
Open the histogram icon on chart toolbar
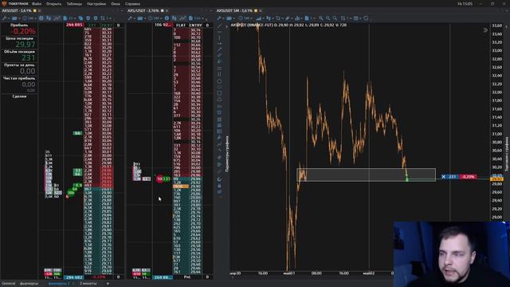[298, 18]
